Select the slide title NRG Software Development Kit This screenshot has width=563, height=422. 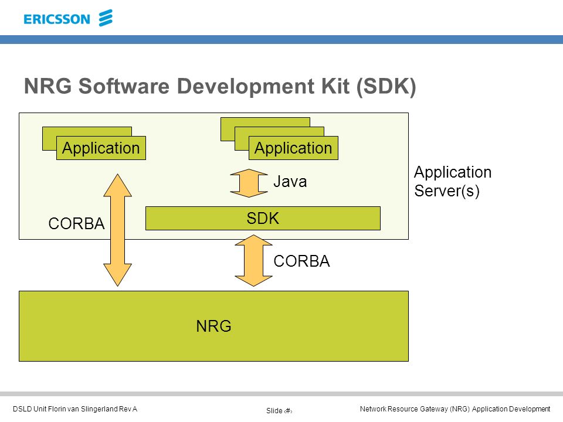220,87
